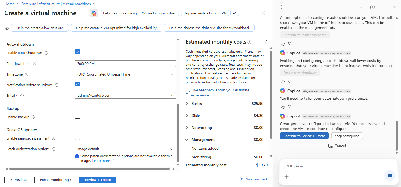Enable backup checkbox

(78, 116)
